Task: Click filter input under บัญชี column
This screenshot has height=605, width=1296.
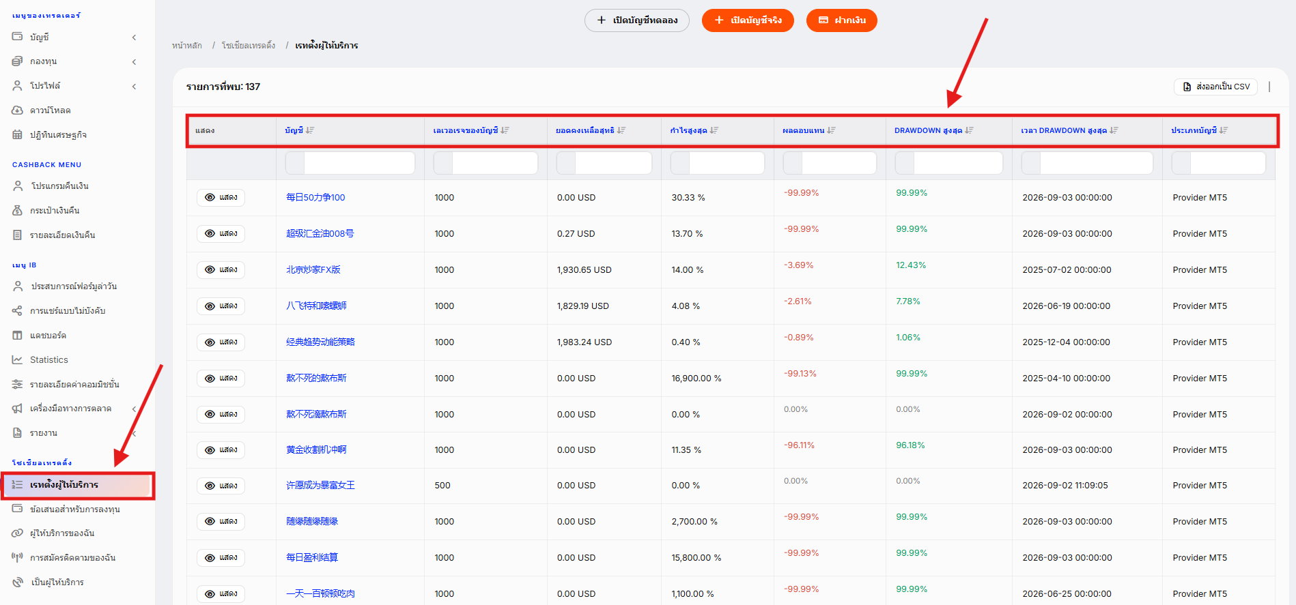Action: coord(350,163)
